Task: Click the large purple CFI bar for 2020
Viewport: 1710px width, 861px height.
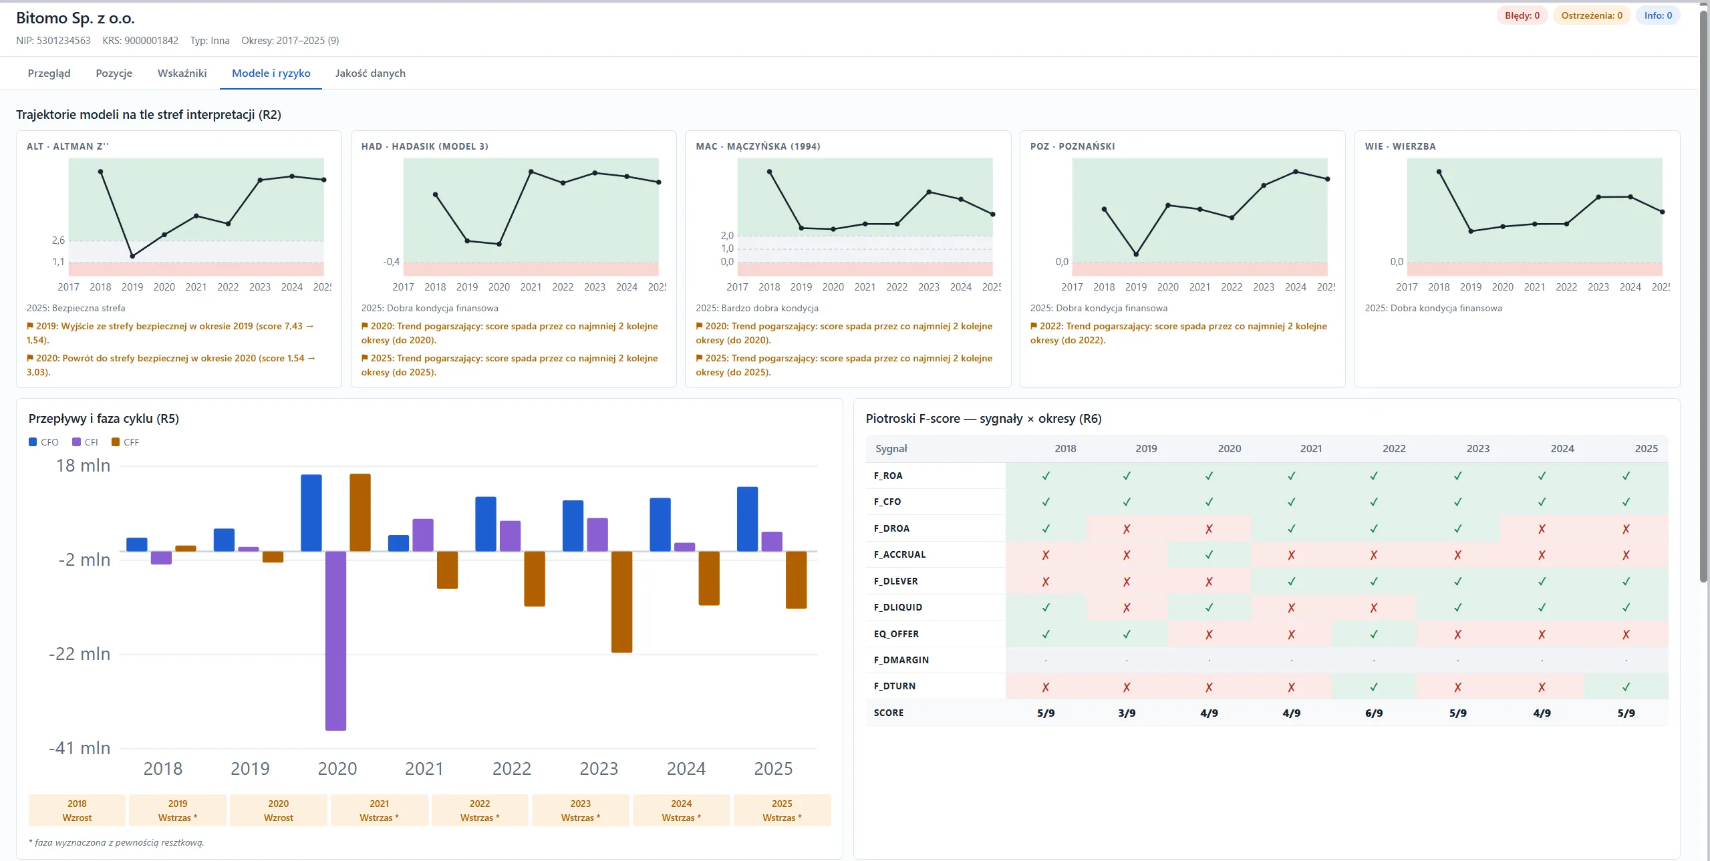Action: click(x=335, y=641)
